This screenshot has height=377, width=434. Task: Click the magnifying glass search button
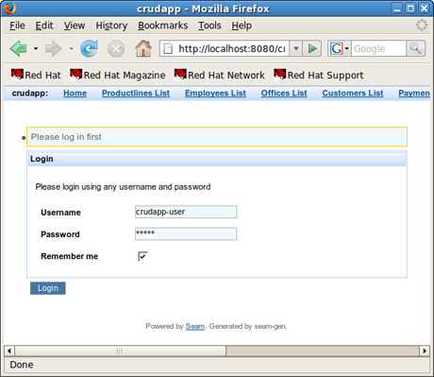415,48
